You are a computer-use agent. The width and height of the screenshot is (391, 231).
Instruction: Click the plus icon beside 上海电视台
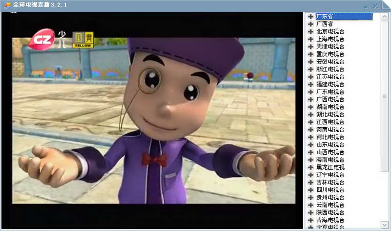click(311, 39)
